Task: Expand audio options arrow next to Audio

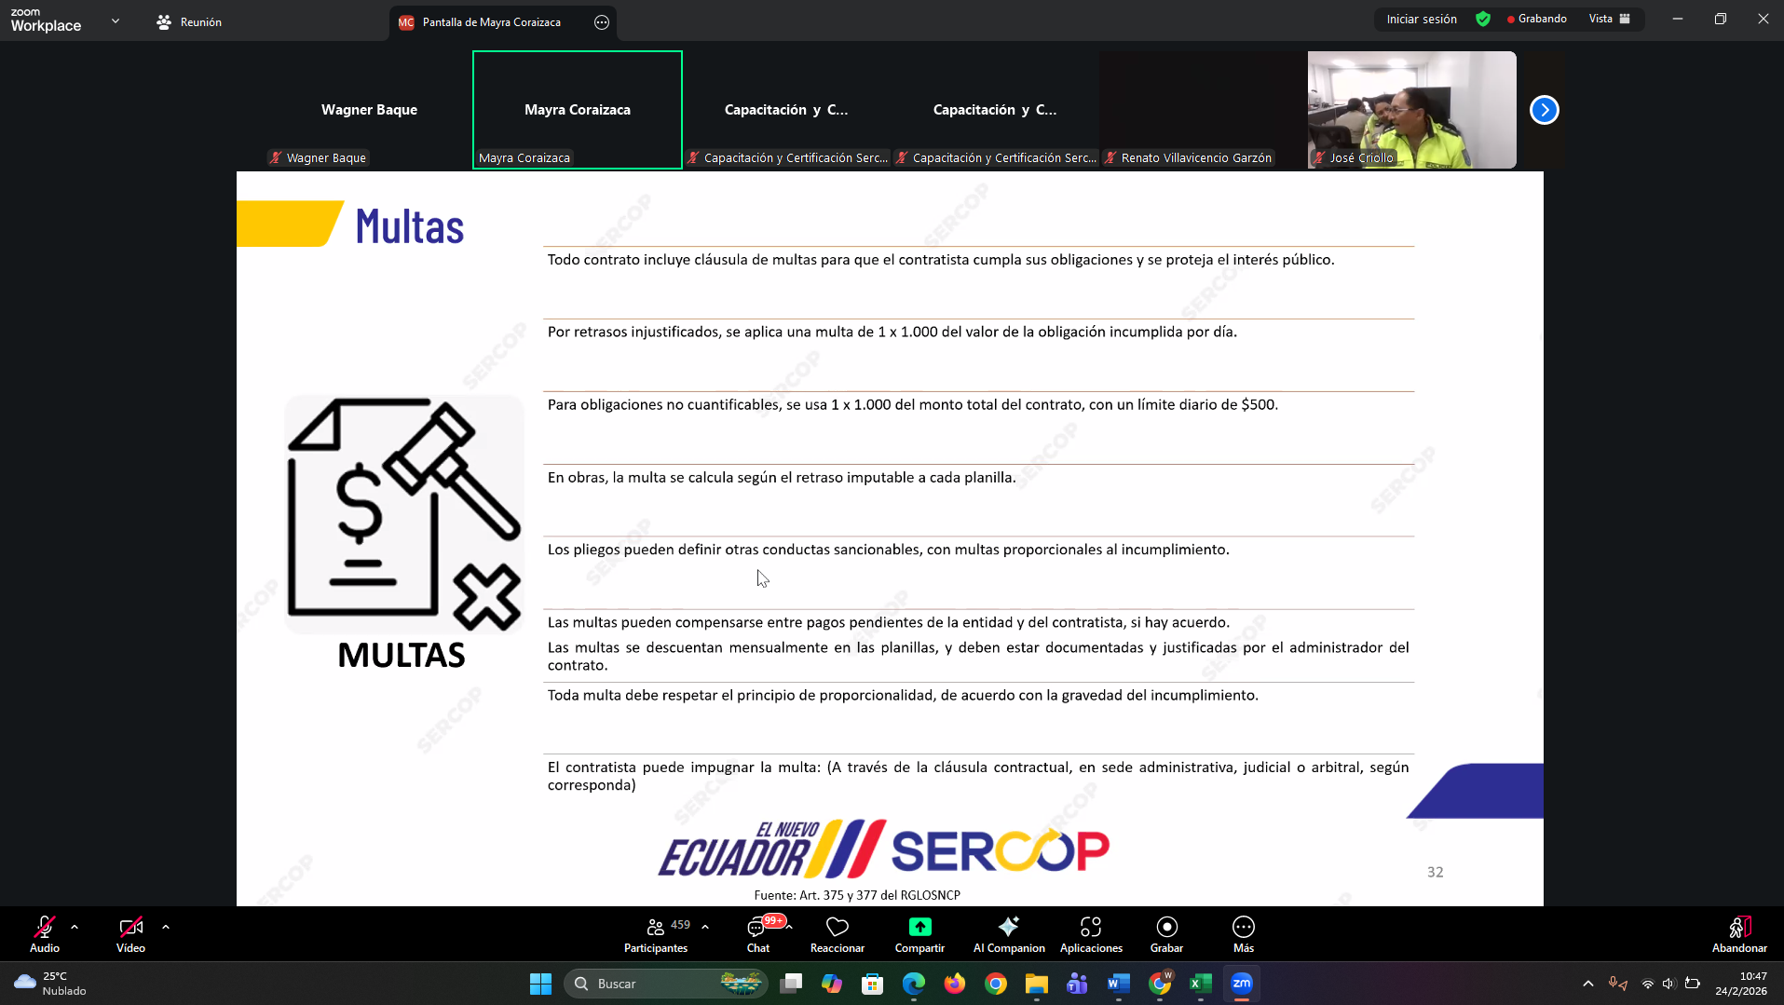Action: coord(75,927)
